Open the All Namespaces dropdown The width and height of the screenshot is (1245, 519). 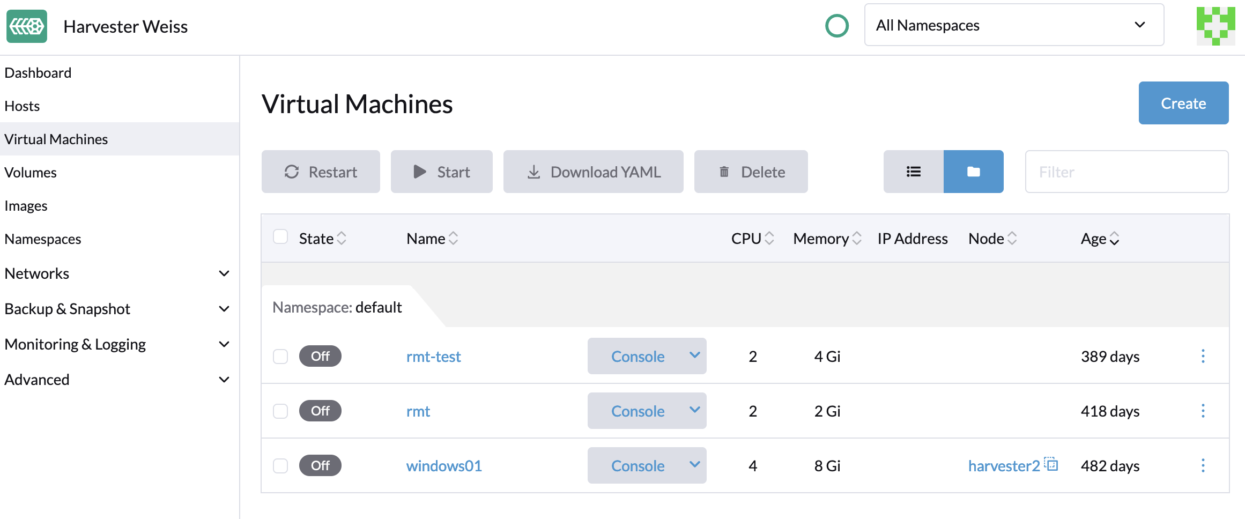coord(1013,25)
